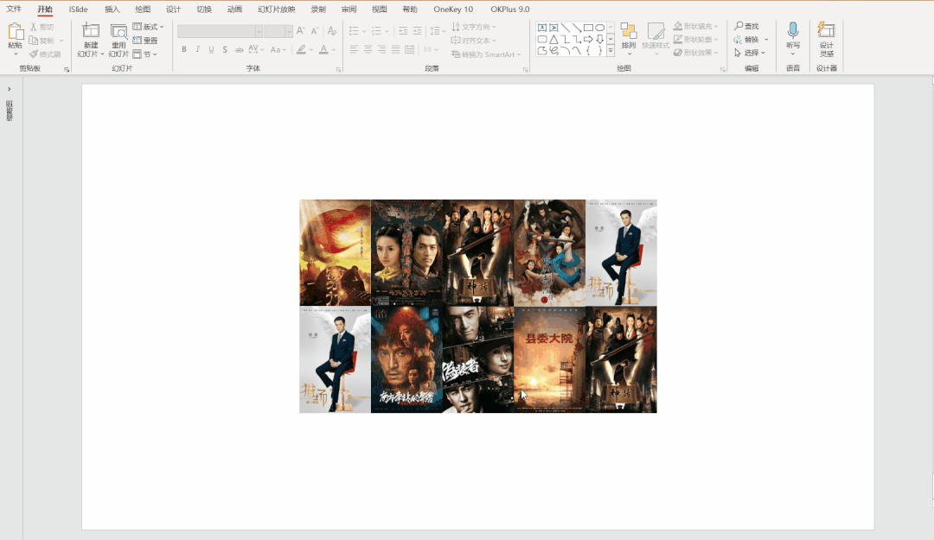The image size is (934, 540).
Task: Choose the isosceles triangle shape
Action: 554,39
